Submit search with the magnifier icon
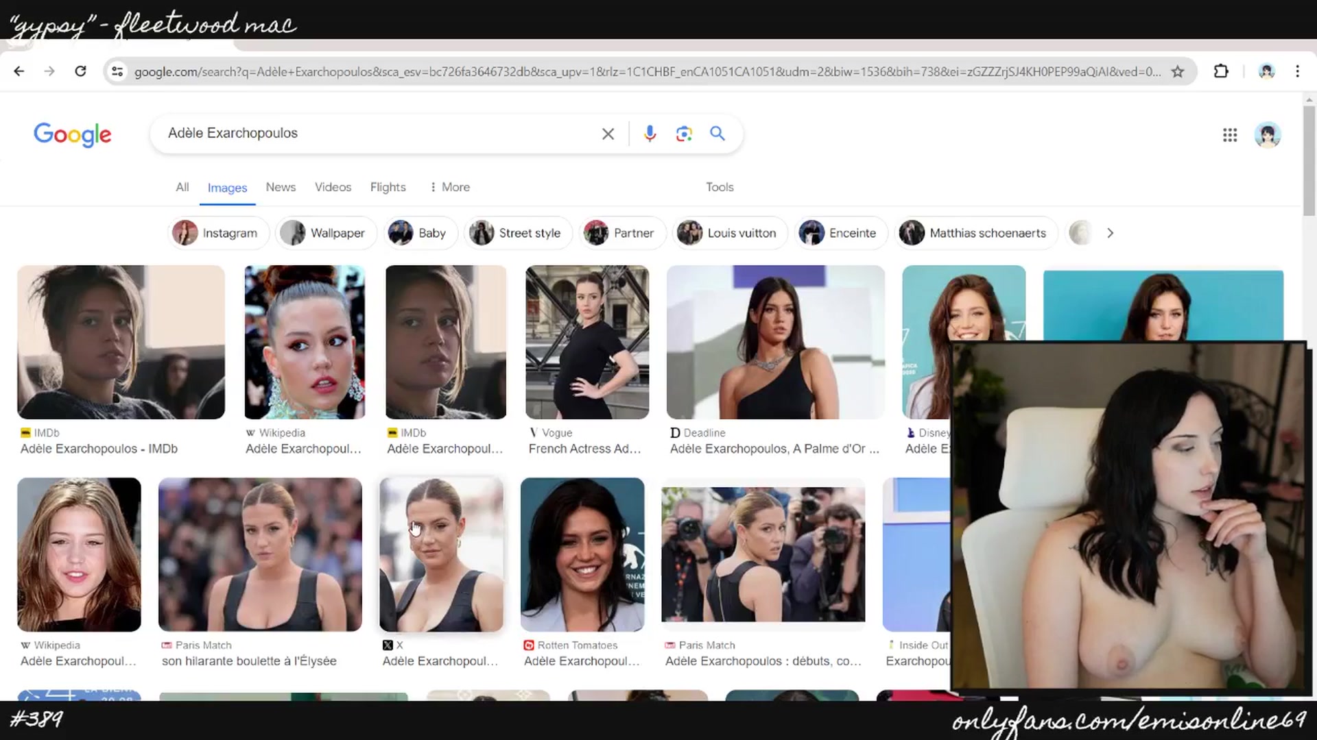This screenshot has height=740, width=1317. tap(717, 134)
